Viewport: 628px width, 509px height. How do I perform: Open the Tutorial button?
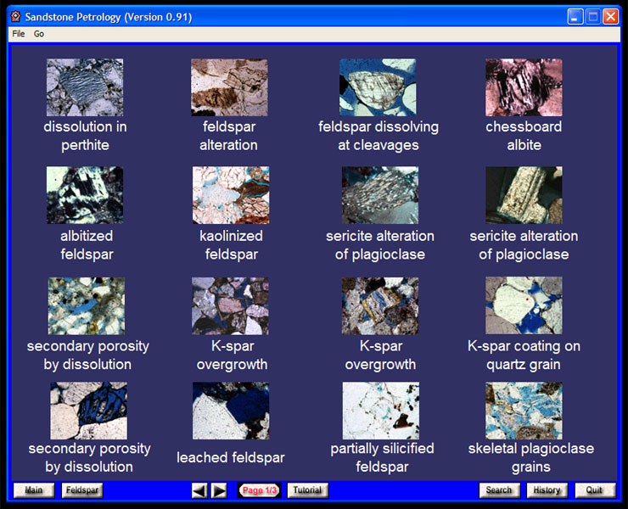click(307, 490)
